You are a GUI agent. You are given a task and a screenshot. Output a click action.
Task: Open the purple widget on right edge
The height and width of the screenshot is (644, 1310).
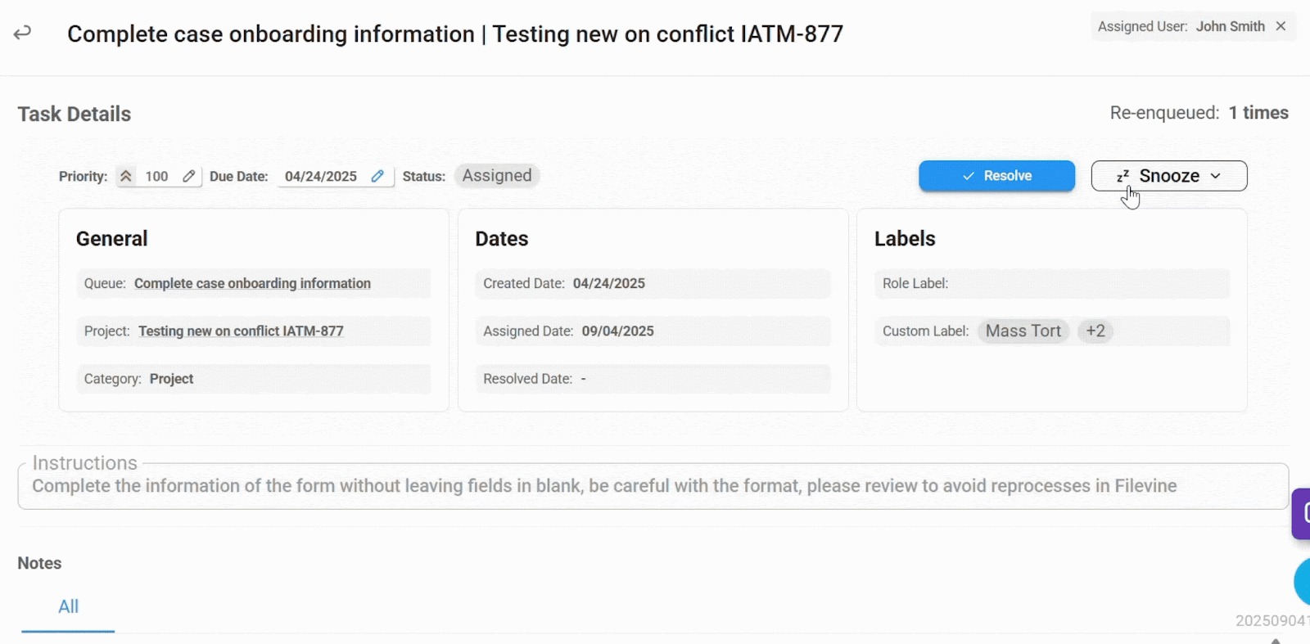(1301, 513)
